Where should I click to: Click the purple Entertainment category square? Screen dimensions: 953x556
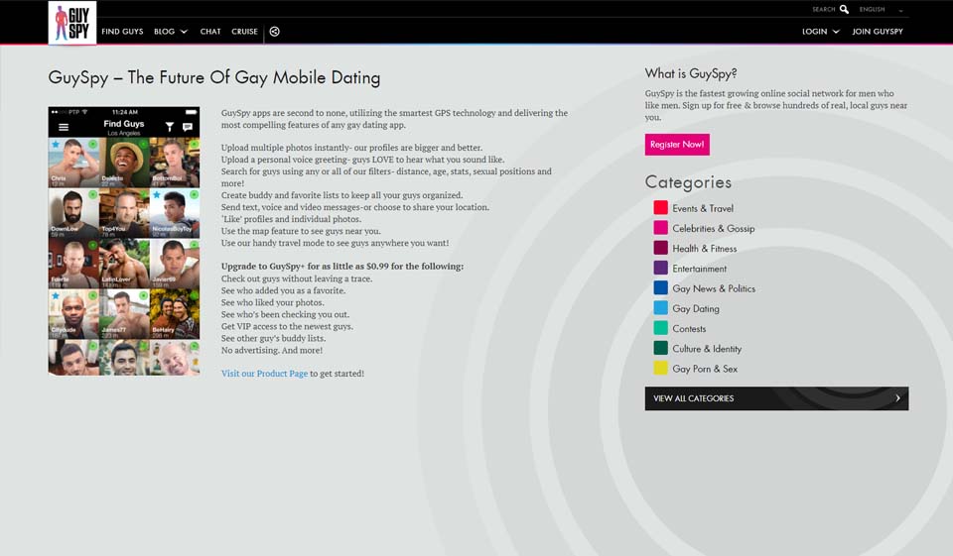(x=660, y=268)
